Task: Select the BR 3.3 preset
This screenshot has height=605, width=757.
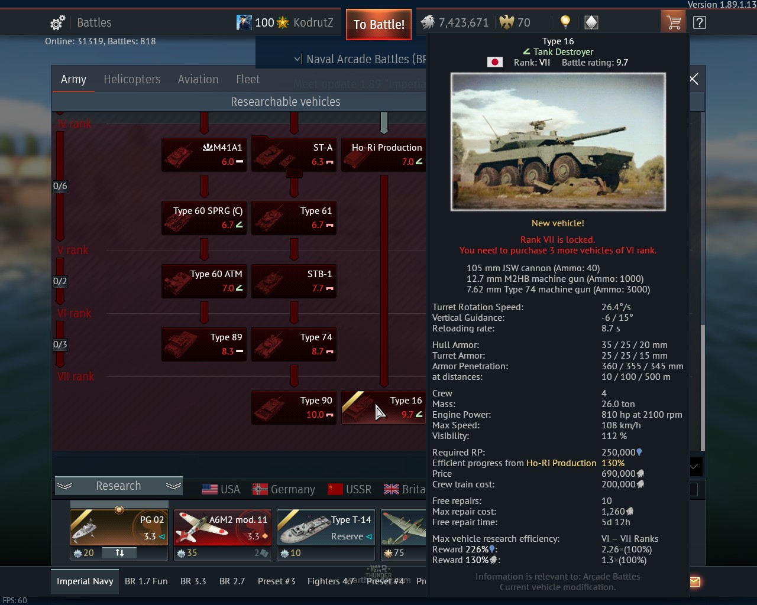Action: 193,581
